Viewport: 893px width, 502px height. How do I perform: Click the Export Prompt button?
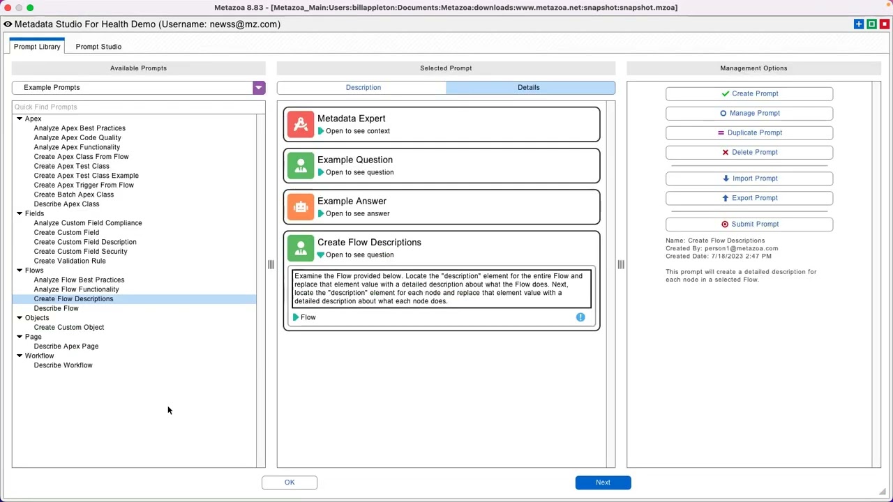(x=749, y=198)
